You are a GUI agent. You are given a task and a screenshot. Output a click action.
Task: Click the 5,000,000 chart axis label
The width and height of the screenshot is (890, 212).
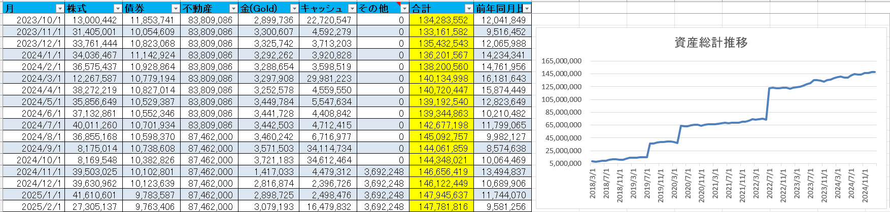[565, 163]
